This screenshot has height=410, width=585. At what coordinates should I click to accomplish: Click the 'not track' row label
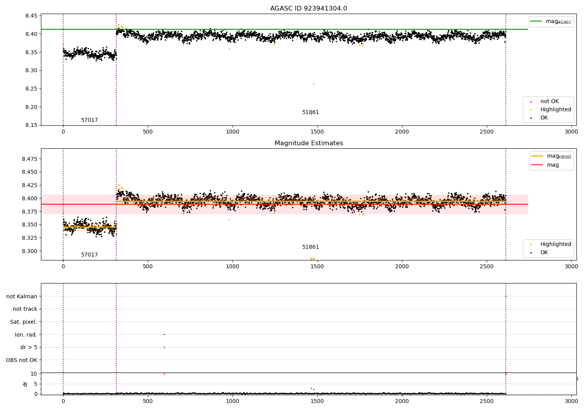25,309
